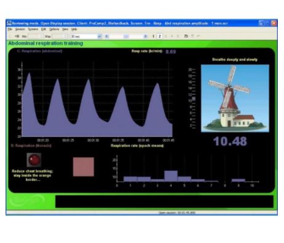Click the 10.48 respiration value

tap(230, 141)
